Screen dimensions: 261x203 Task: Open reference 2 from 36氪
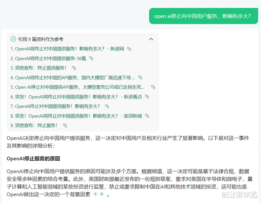[48, 59]
